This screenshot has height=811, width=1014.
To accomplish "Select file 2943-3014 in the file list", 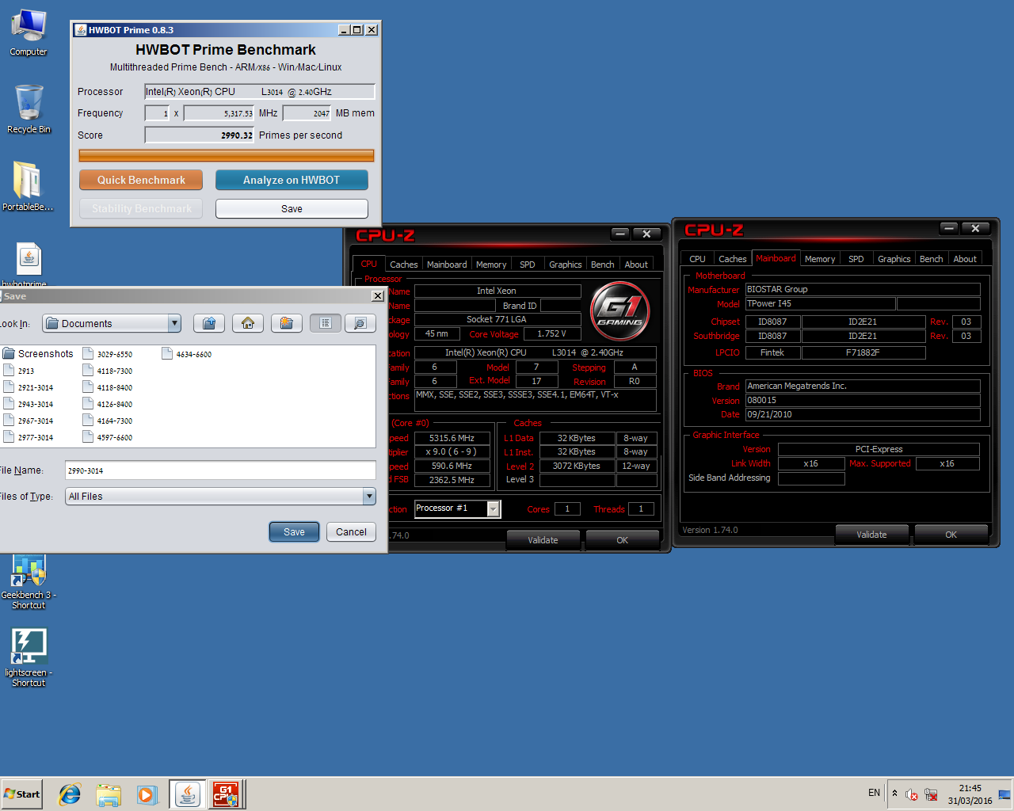I will (29, 404).
